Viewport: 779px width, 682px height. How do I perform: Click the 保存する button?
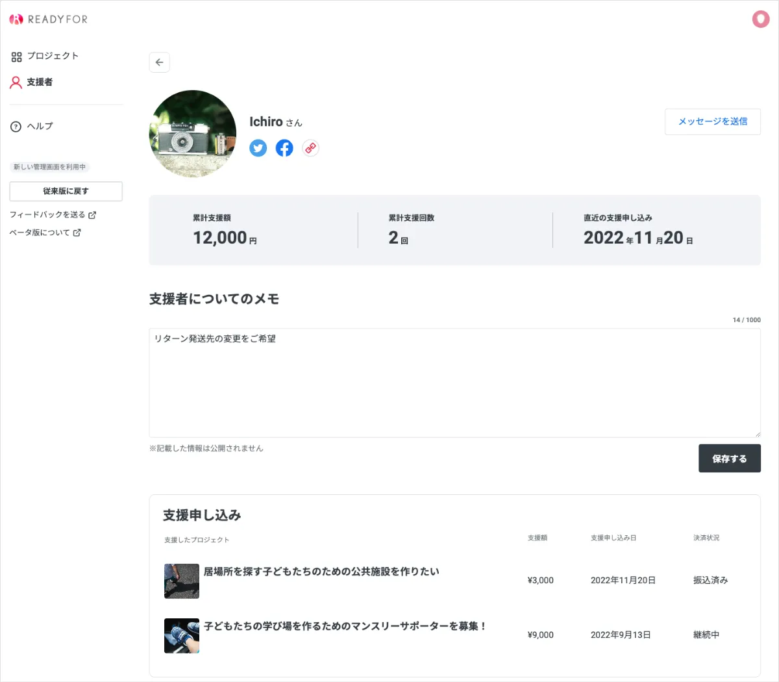[x=729, y=458]
